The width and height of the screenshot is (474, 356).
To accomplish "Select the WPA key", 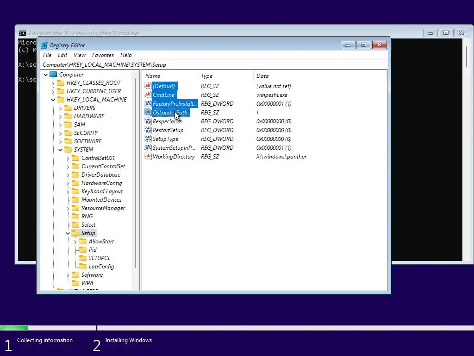I will pyautogui.click(x=87, y=283).
